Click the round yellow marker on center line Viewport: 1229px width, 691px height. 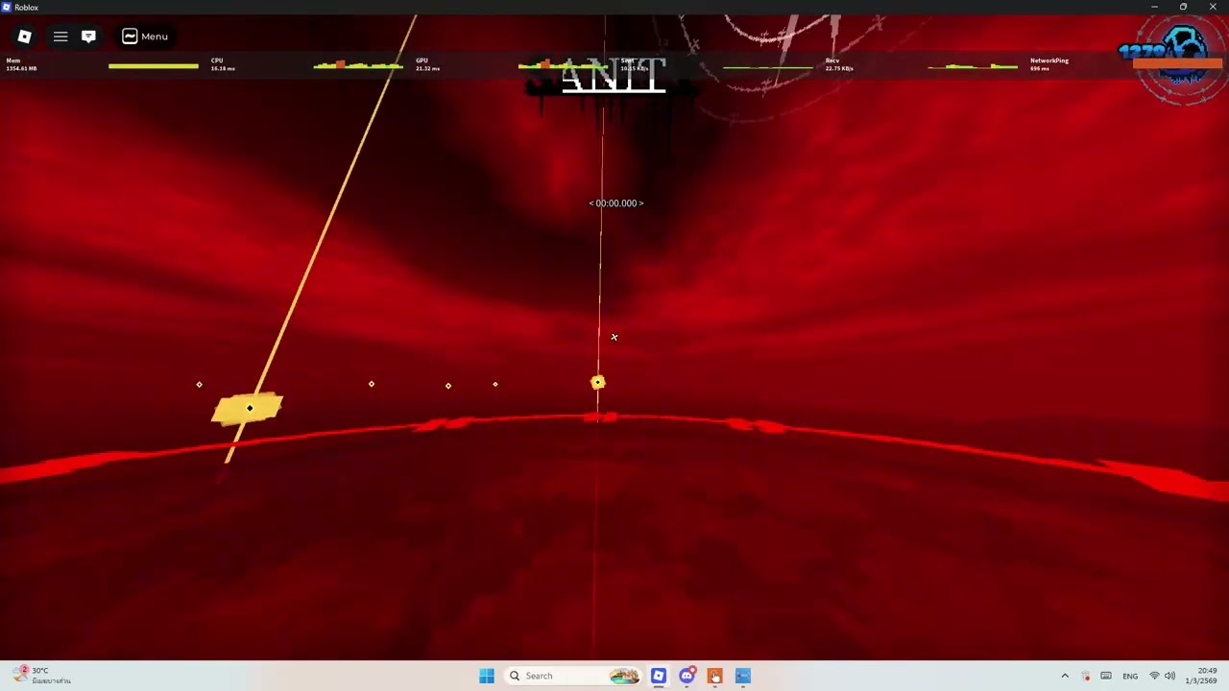pos(597,383)
